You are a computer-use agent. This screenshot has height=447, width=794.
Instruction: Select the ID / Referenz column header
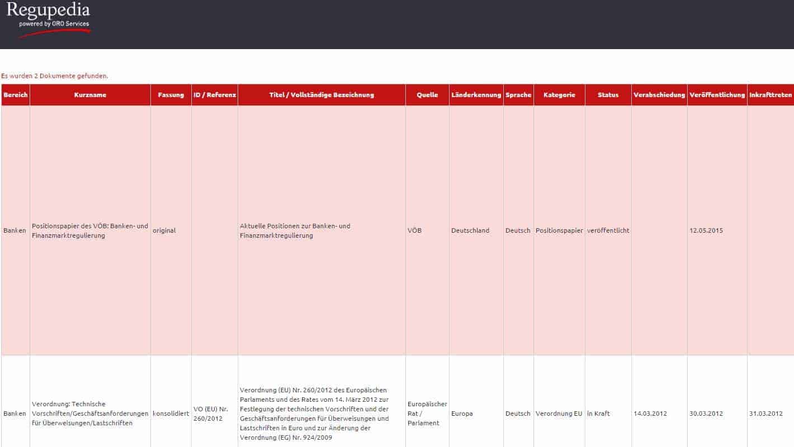coord(215,95)
